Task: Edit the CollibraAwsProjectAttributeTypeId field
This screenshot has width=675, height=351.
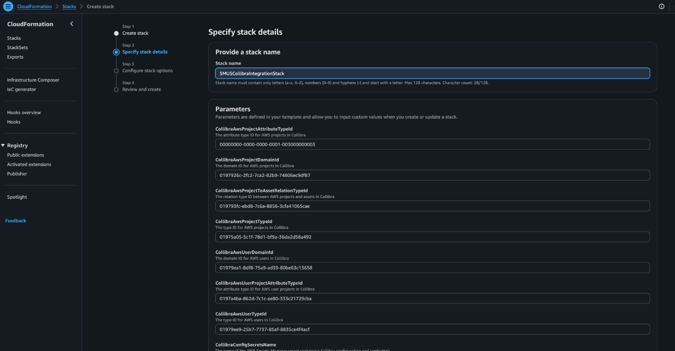Action: click(432, 144)
